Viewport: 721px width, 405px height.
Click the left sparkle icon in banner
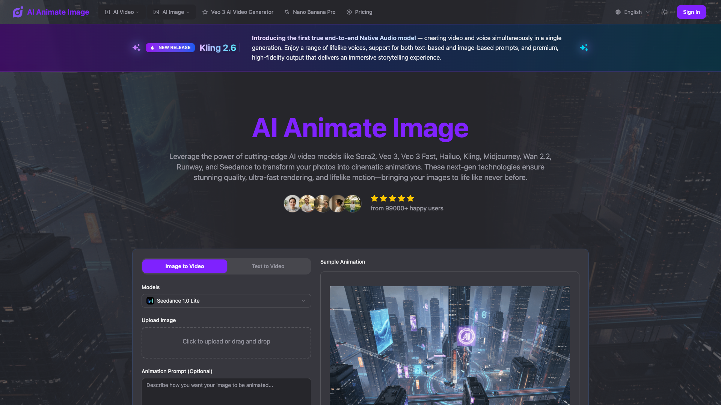click(x=136, y=48)
